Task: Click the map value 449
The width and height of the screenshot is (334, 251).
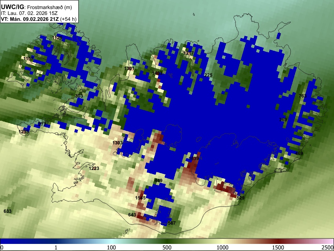Action: [158, 181]
